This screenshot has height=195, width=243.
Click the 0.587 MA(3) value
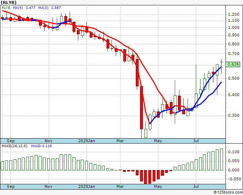tap(56, 8)
